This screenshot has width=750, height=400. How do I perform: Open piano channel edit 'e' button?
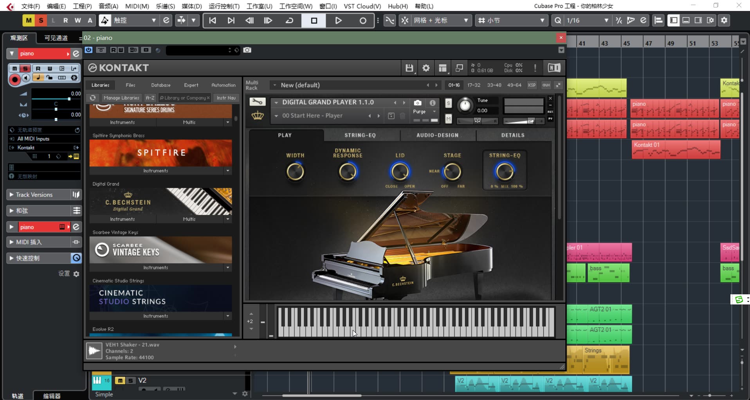[76, 54]
